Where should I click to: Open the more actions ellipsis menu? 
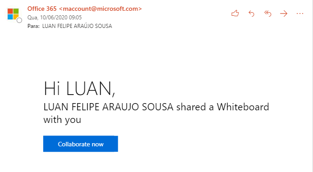pyautogui.click(x=300, y=14)
